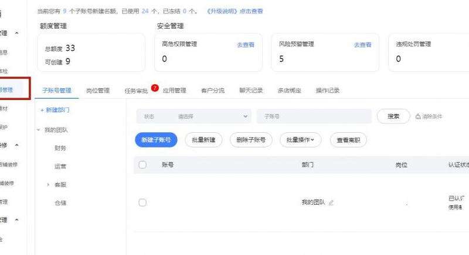This screenshot has height=255, width=469.
Task: Select 财务 department in the tree
Action: point(60,148)
